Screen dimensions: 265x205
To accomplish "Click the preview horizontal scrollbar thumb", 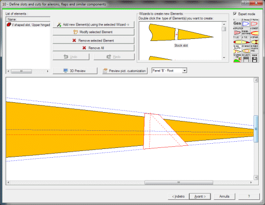I will [179, 183].
